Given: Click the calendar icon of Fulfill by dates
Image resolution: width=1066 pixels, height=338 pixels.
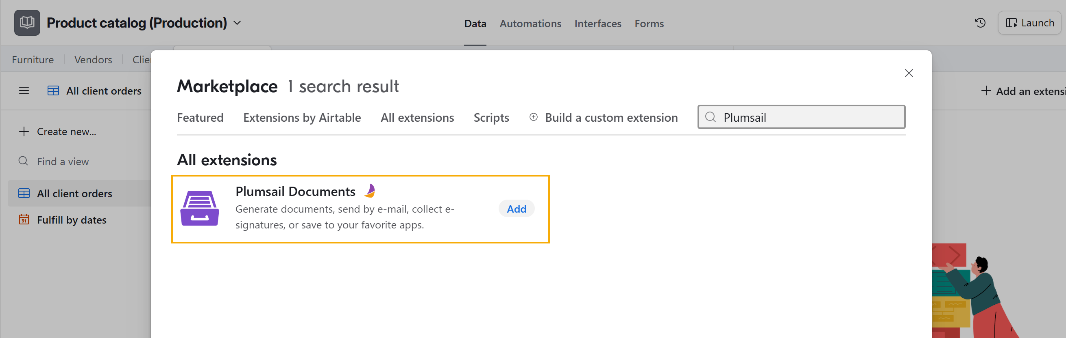Looking at the screenshot, I should [24, 220].
